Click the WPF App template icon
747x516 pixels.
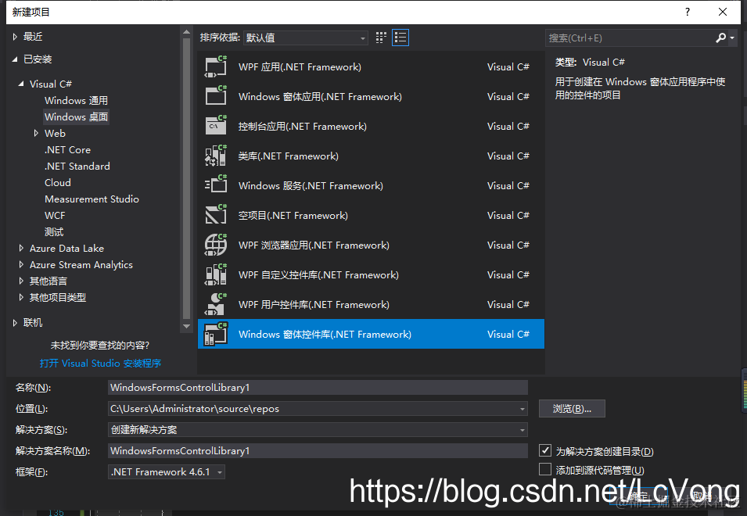tap(216, 66)
